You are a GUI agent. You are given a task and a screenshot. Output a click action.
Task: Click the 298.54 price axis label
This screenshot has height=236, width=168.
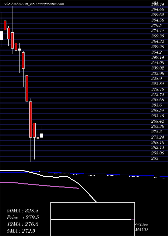158,111
